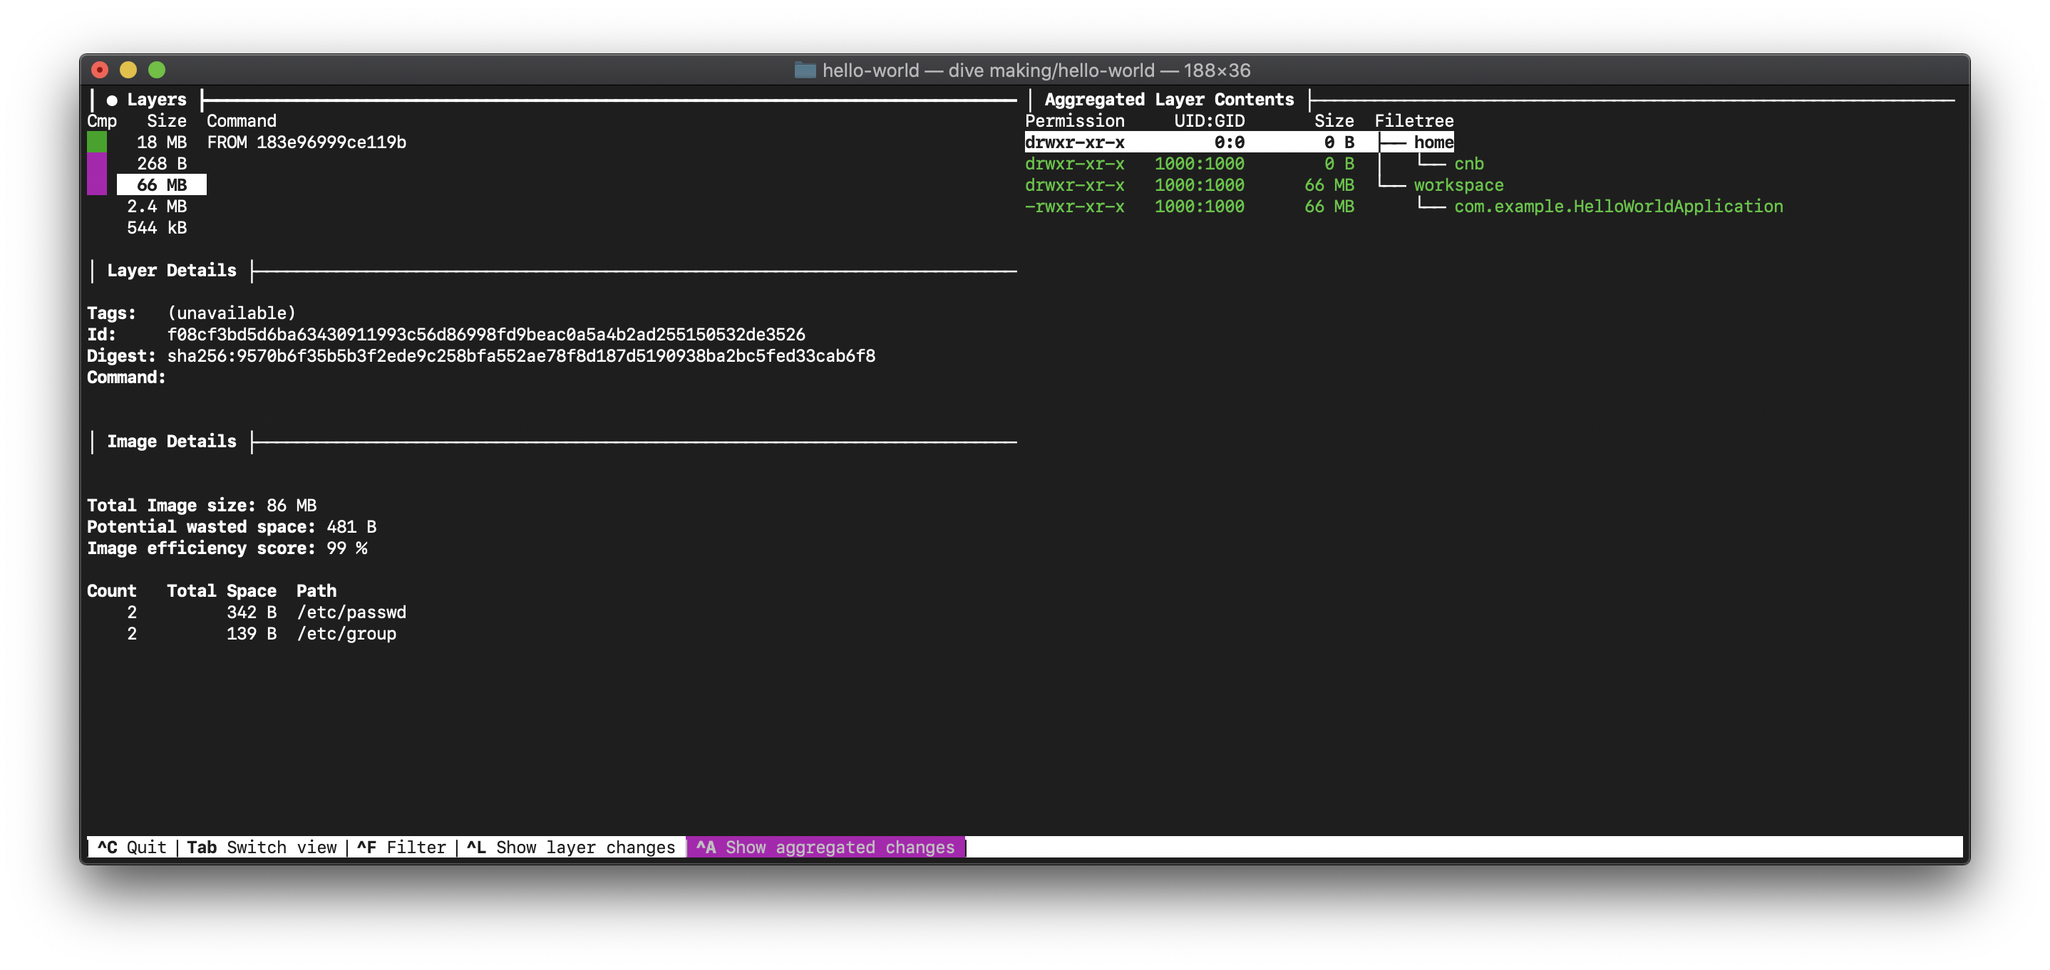Toggle Show layer changes option

pyautogui.click(x=571, y=848)
